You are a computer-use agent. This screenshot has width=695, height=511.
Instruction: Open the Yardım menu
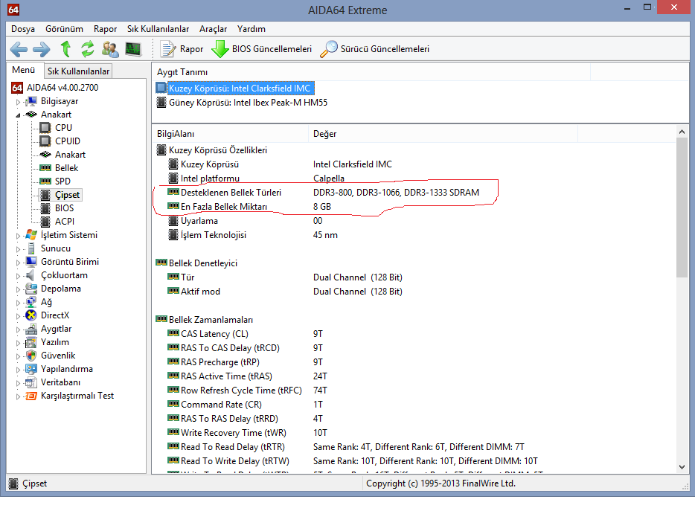point(252,29)
